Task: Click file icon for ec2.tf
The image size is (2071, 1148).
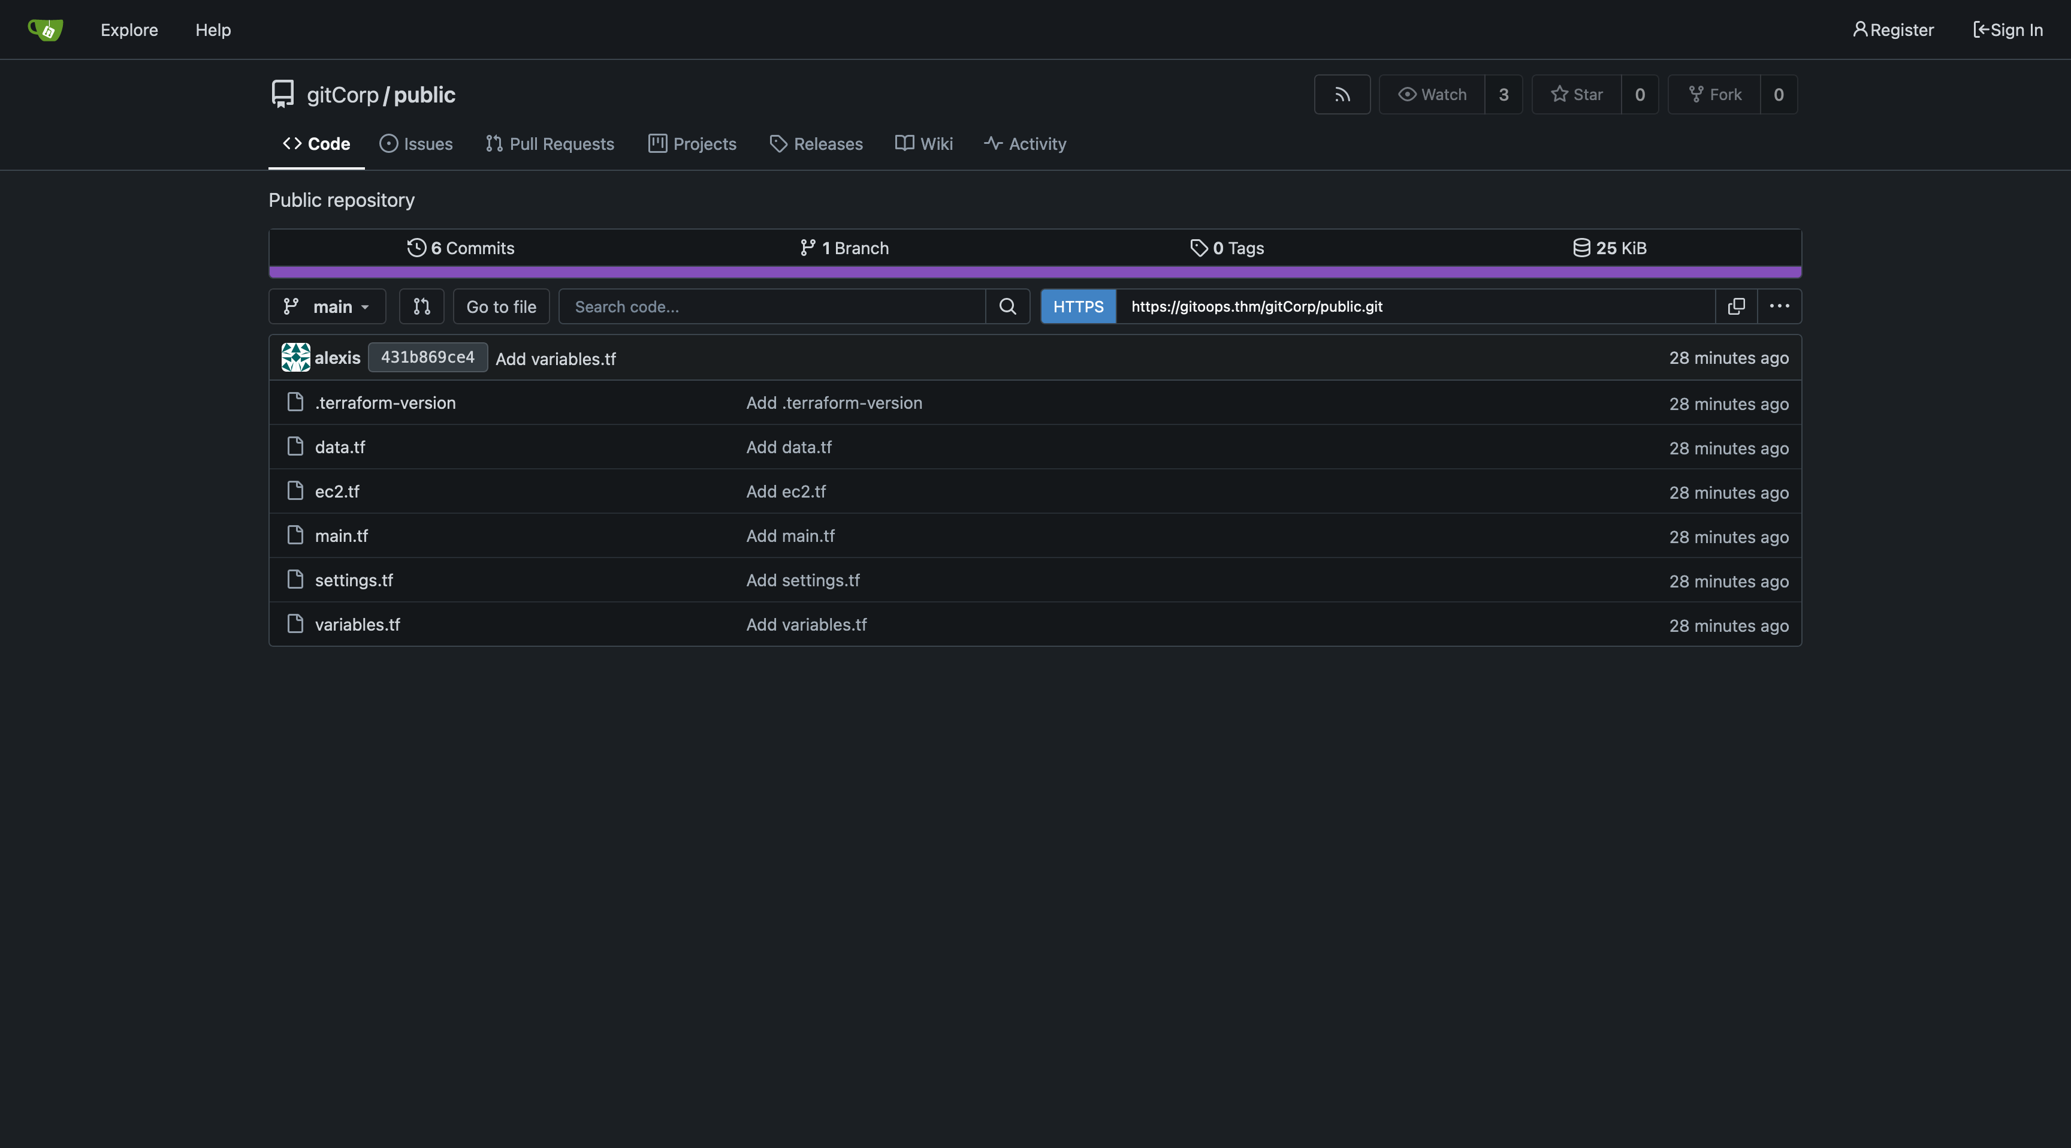Action: pyautogui.click(x=296, y=491)
